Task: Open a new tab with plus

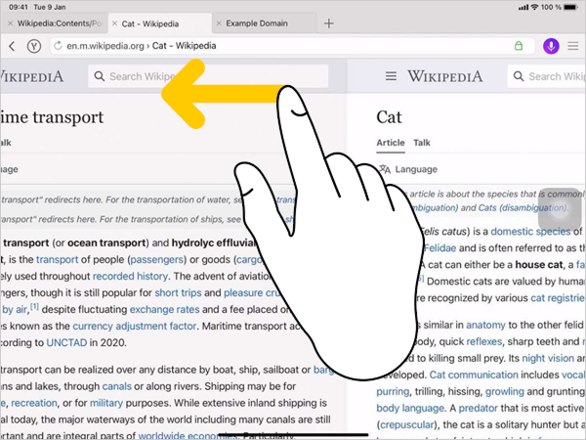Action: coord(328,22)
